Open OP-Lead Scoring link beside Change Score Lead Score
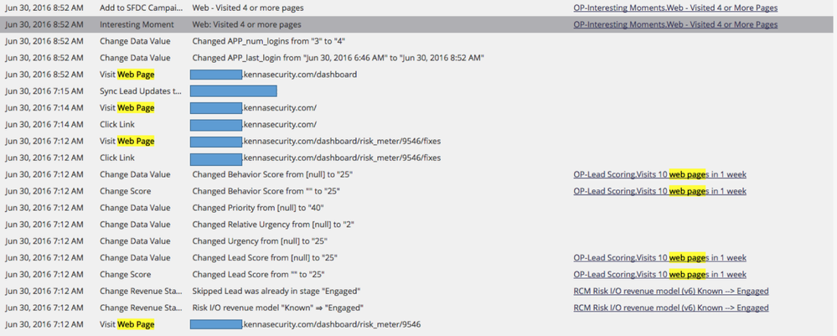The height and width of the screenshot is (336, 837). tap(659, 274)
